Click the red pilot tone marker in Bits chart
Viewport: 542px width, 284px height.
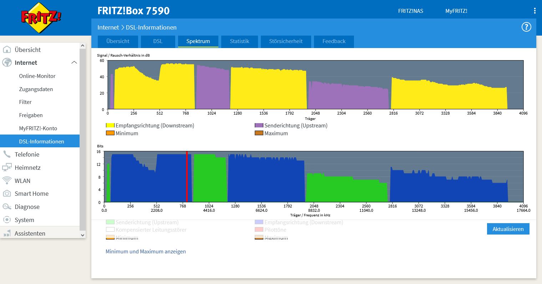pyautogui.click(x=187, y=177)
